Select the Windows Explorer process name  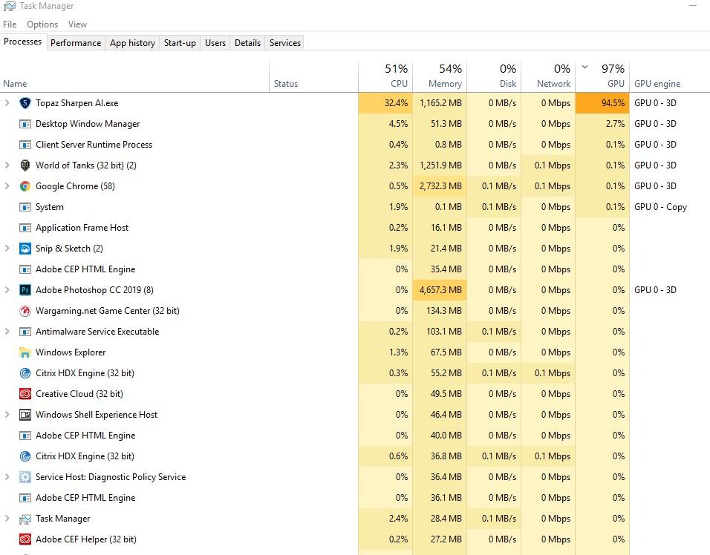point(71,352)
